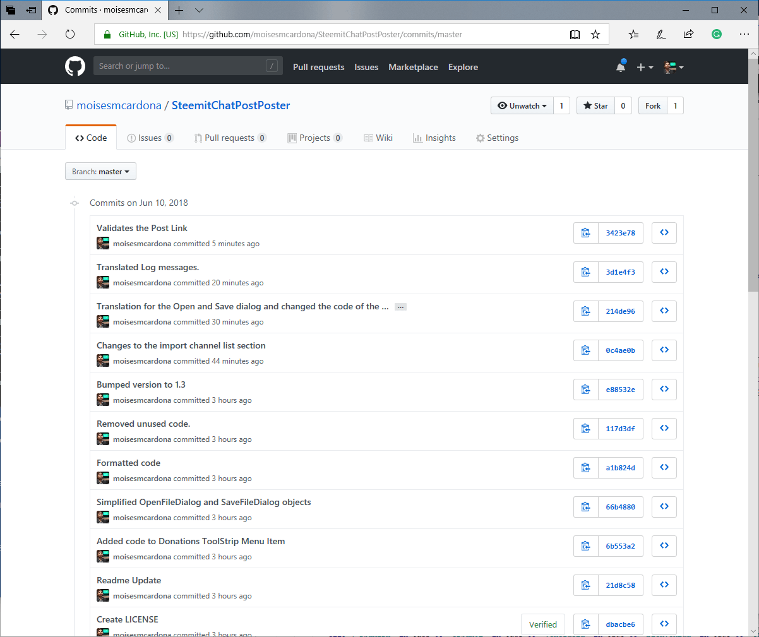Switch to the Insights tab

434,138
